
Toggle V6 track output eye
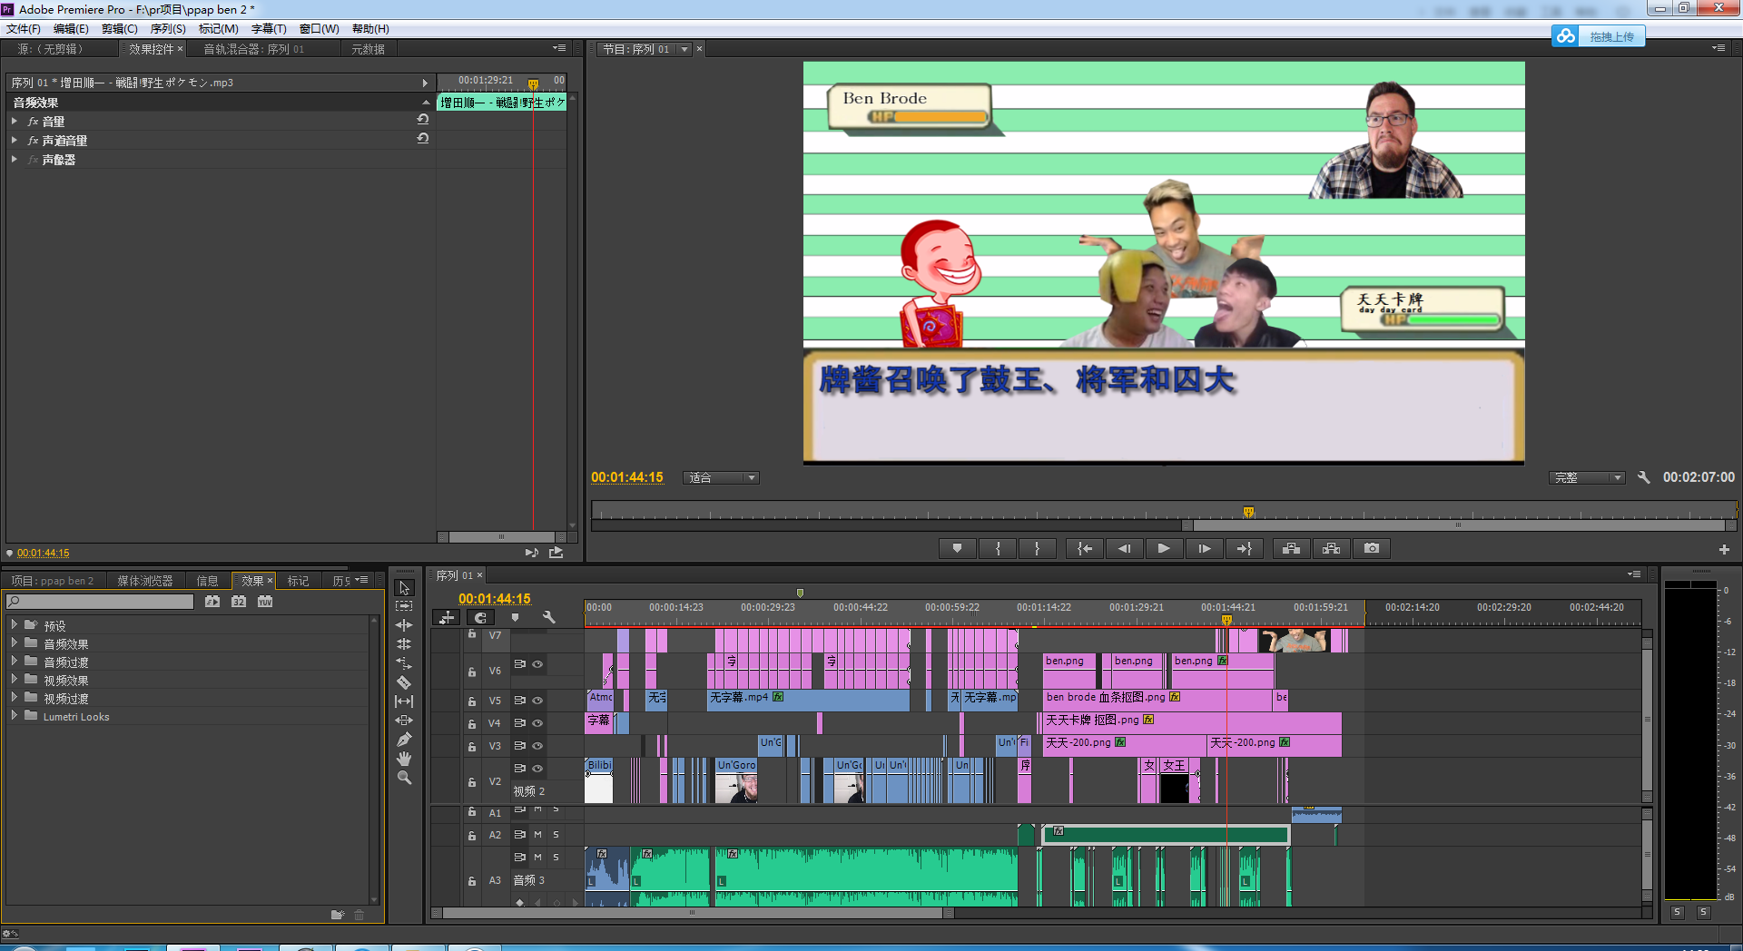point(537,664)
